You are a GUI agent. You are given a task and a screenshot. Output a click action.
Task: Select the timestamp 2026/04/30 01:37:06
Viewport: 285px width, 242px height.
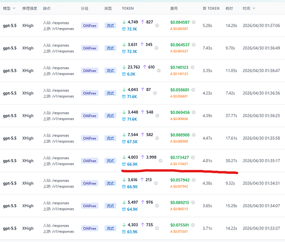261,26
